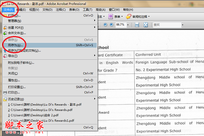Open the 签名 toolbar dropdown arrow

104,17
